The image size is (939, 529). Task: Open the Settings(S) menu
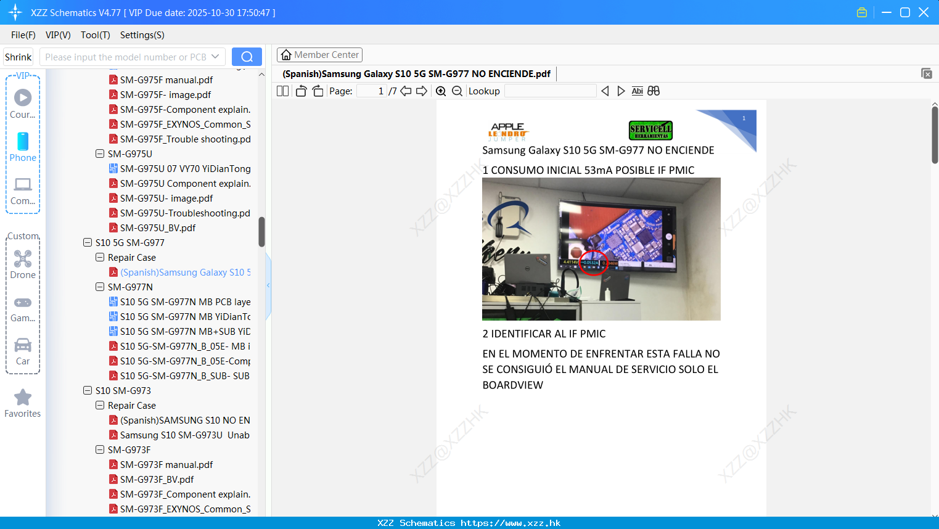[142, 35]
